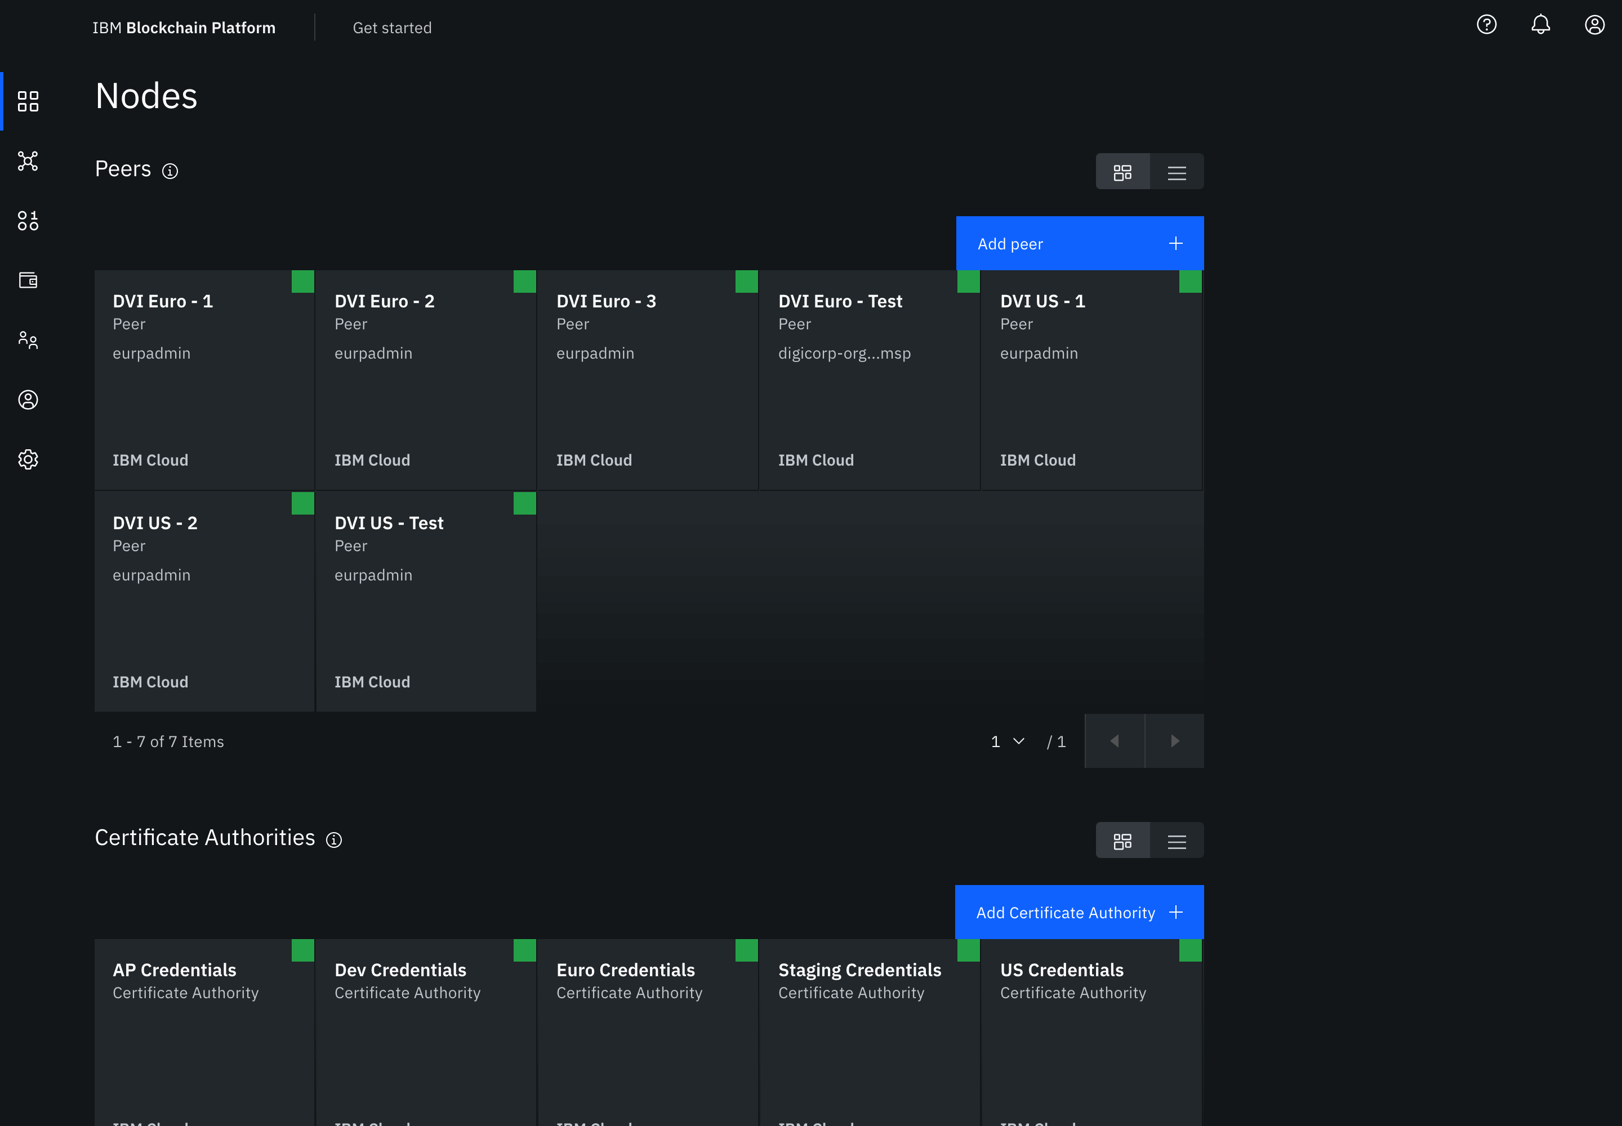Image resolution: width=1622 pixels, height=1126 pixels.
Task: Switch Certificate Authorities to grid view
Action: point(1122,840)
